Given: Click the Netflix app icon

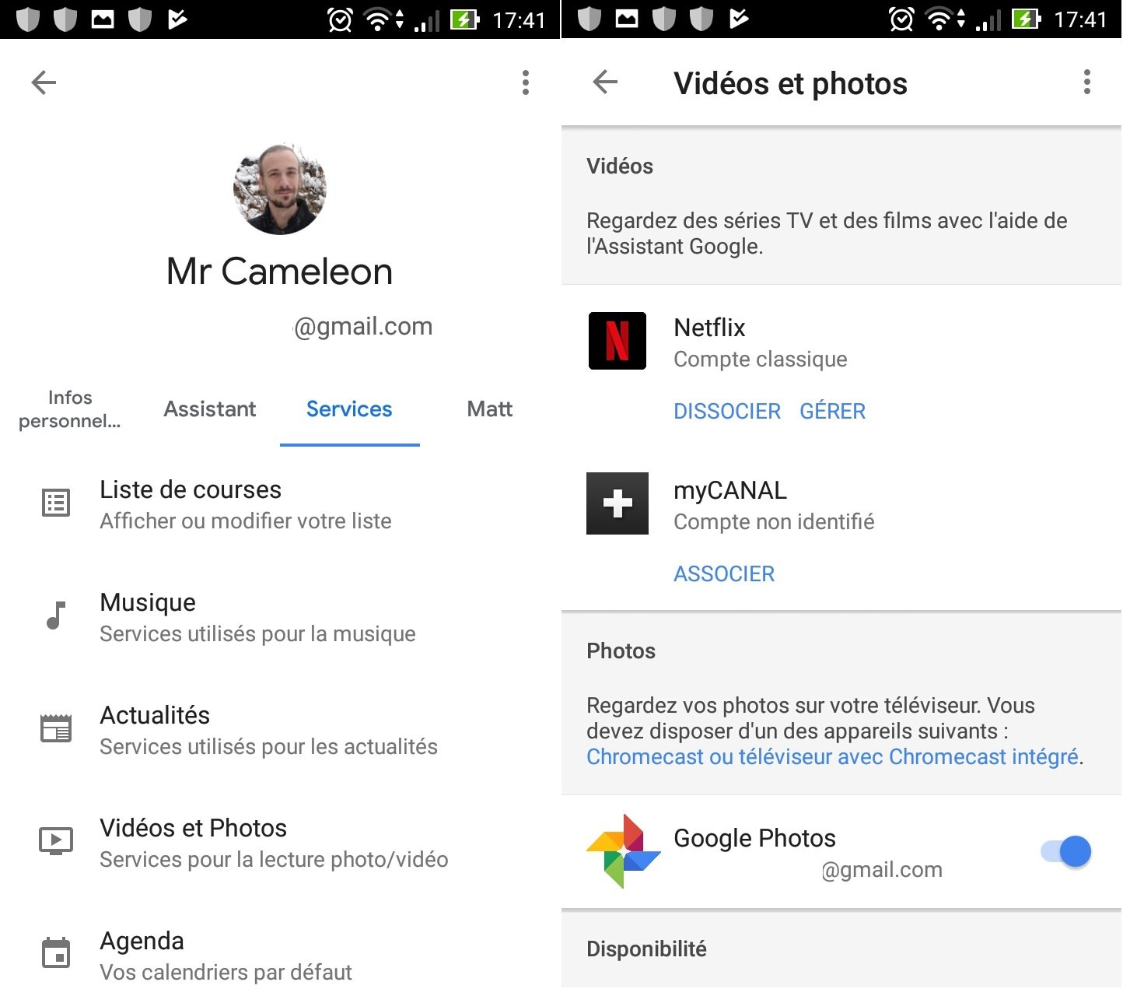Looking at the screenshot, I should click(x=617, y=341).
